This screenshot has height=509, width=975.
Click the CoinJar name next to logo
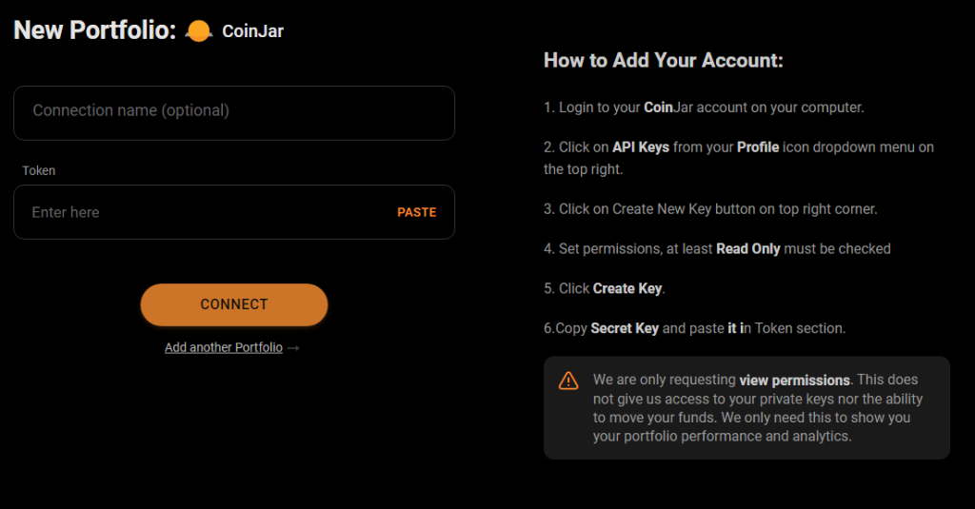252,31
